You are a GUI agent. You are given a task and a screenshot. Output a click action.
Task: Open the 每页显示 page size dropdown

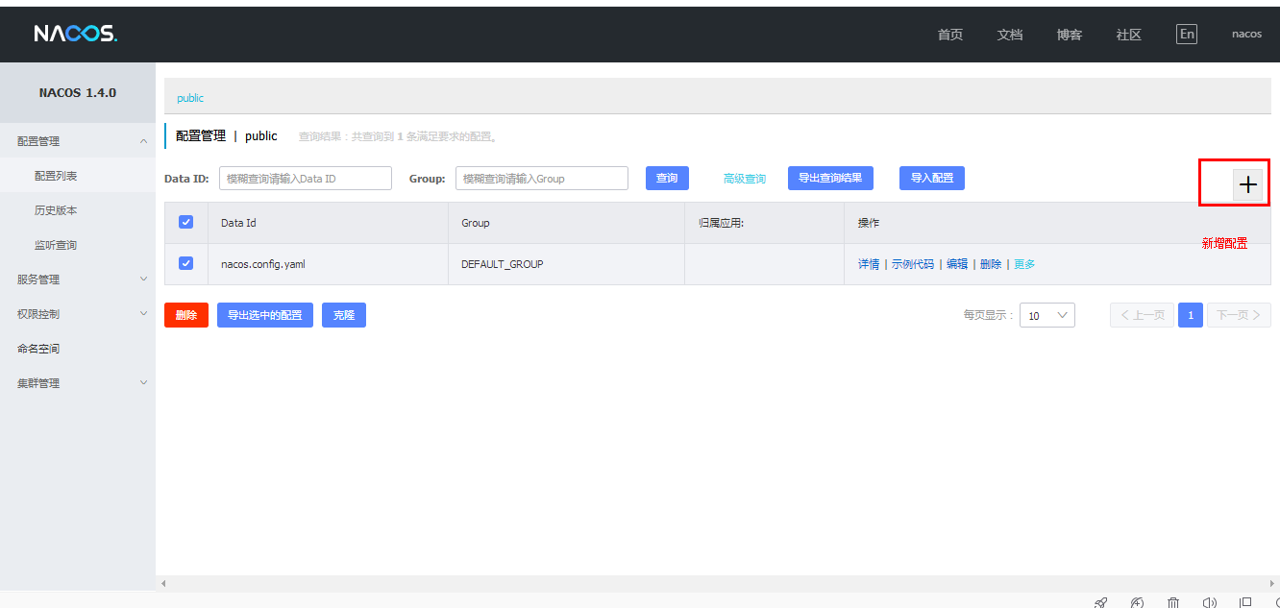[x=1046, y=315]
